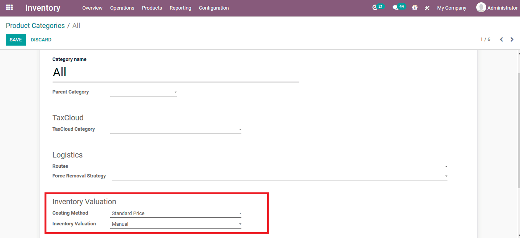Go to previous record arrow

click(x=501, y=39)
